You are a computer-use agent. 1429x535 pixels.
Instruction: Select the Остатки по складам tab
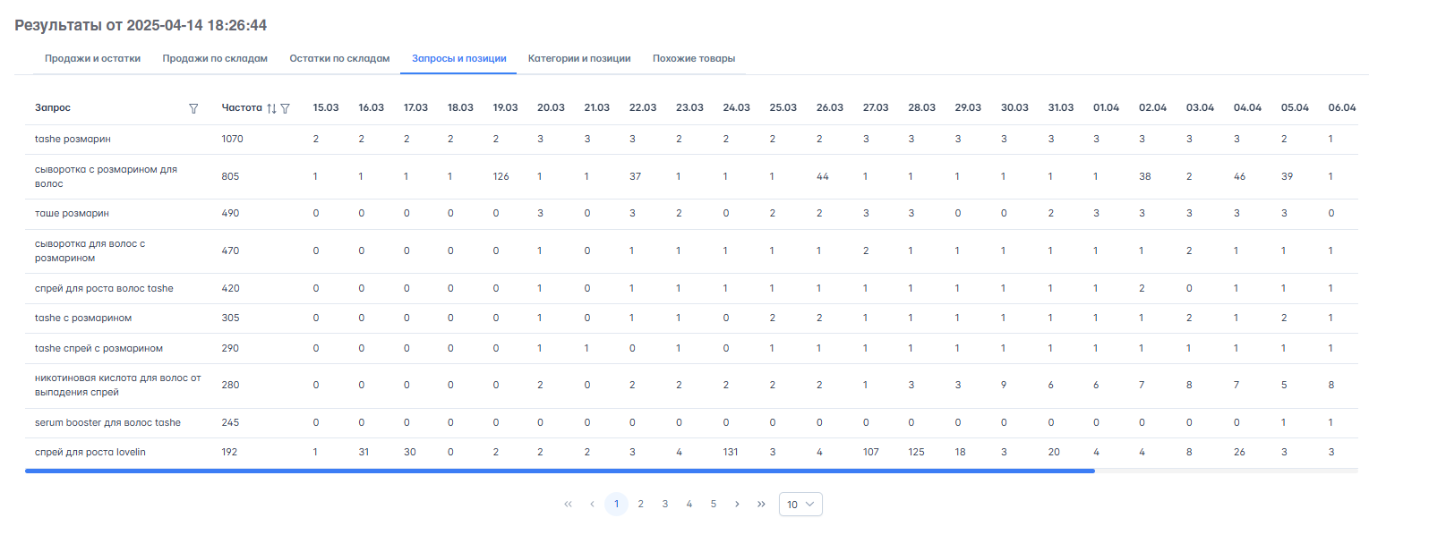click(339, 58)
